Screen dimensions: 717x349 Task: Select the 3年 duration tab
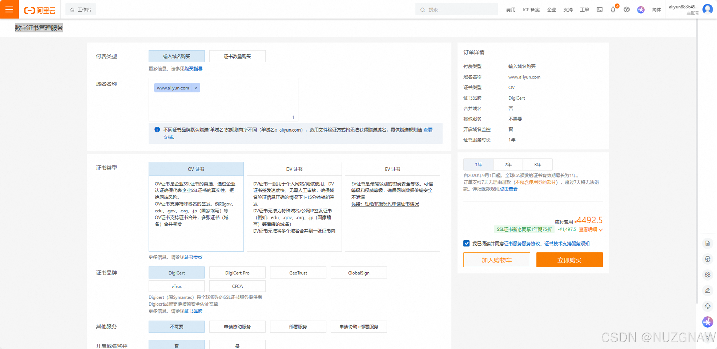tap(538, 164)
